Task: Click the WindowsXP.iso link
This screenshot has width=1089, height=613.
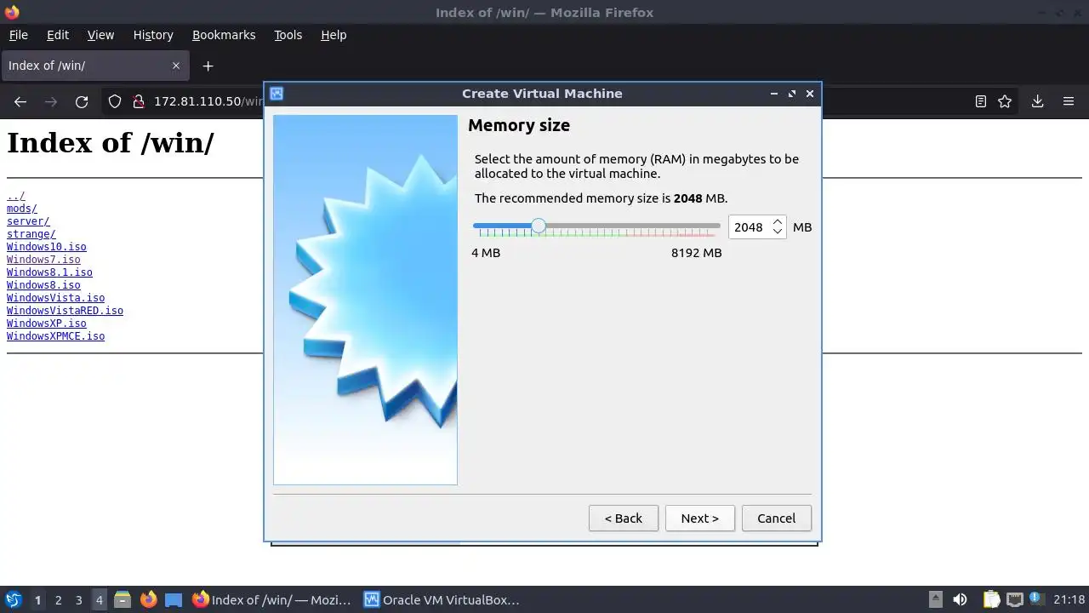Action: (x=47, y=324)
